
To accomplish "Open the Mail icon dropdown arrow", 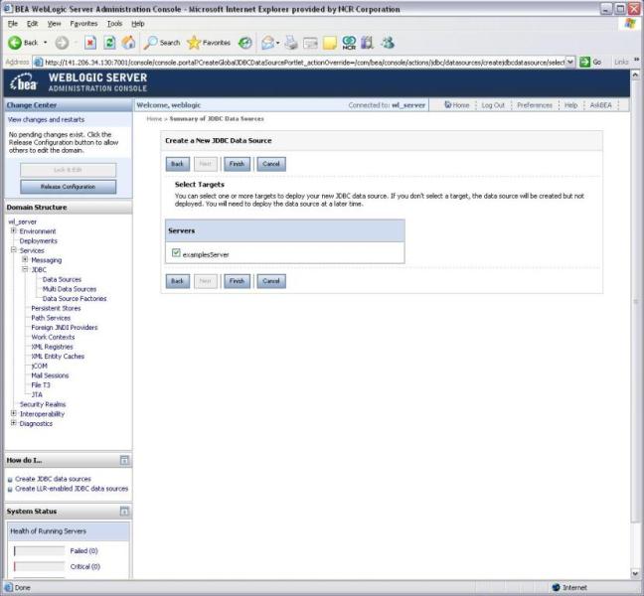I will point(278,43).
